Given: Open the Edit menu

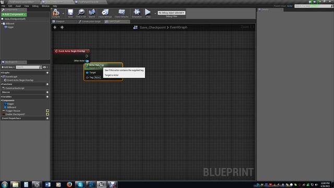Looking at the screenshot, I should coord(10,6).
